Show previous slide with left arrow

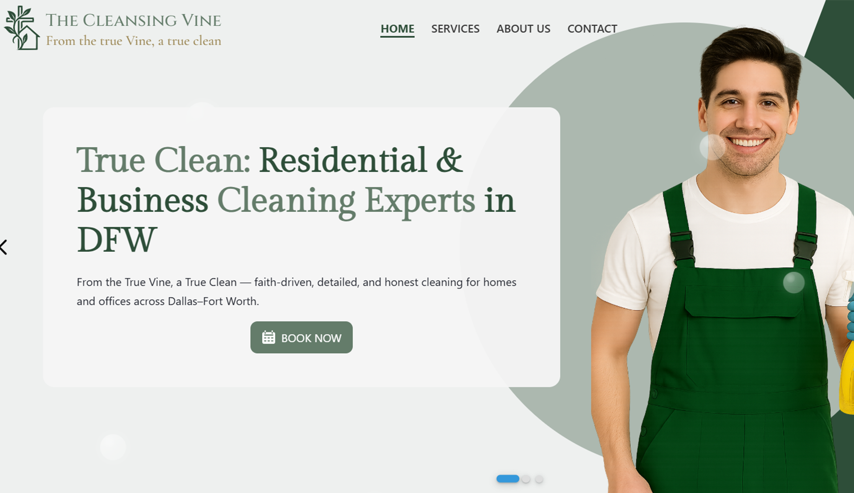click(4, 247)
